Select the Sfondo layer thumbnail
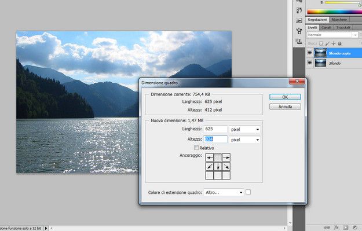Screen dimensions: 362x231 pyautogui.click(x=320, y=63)
